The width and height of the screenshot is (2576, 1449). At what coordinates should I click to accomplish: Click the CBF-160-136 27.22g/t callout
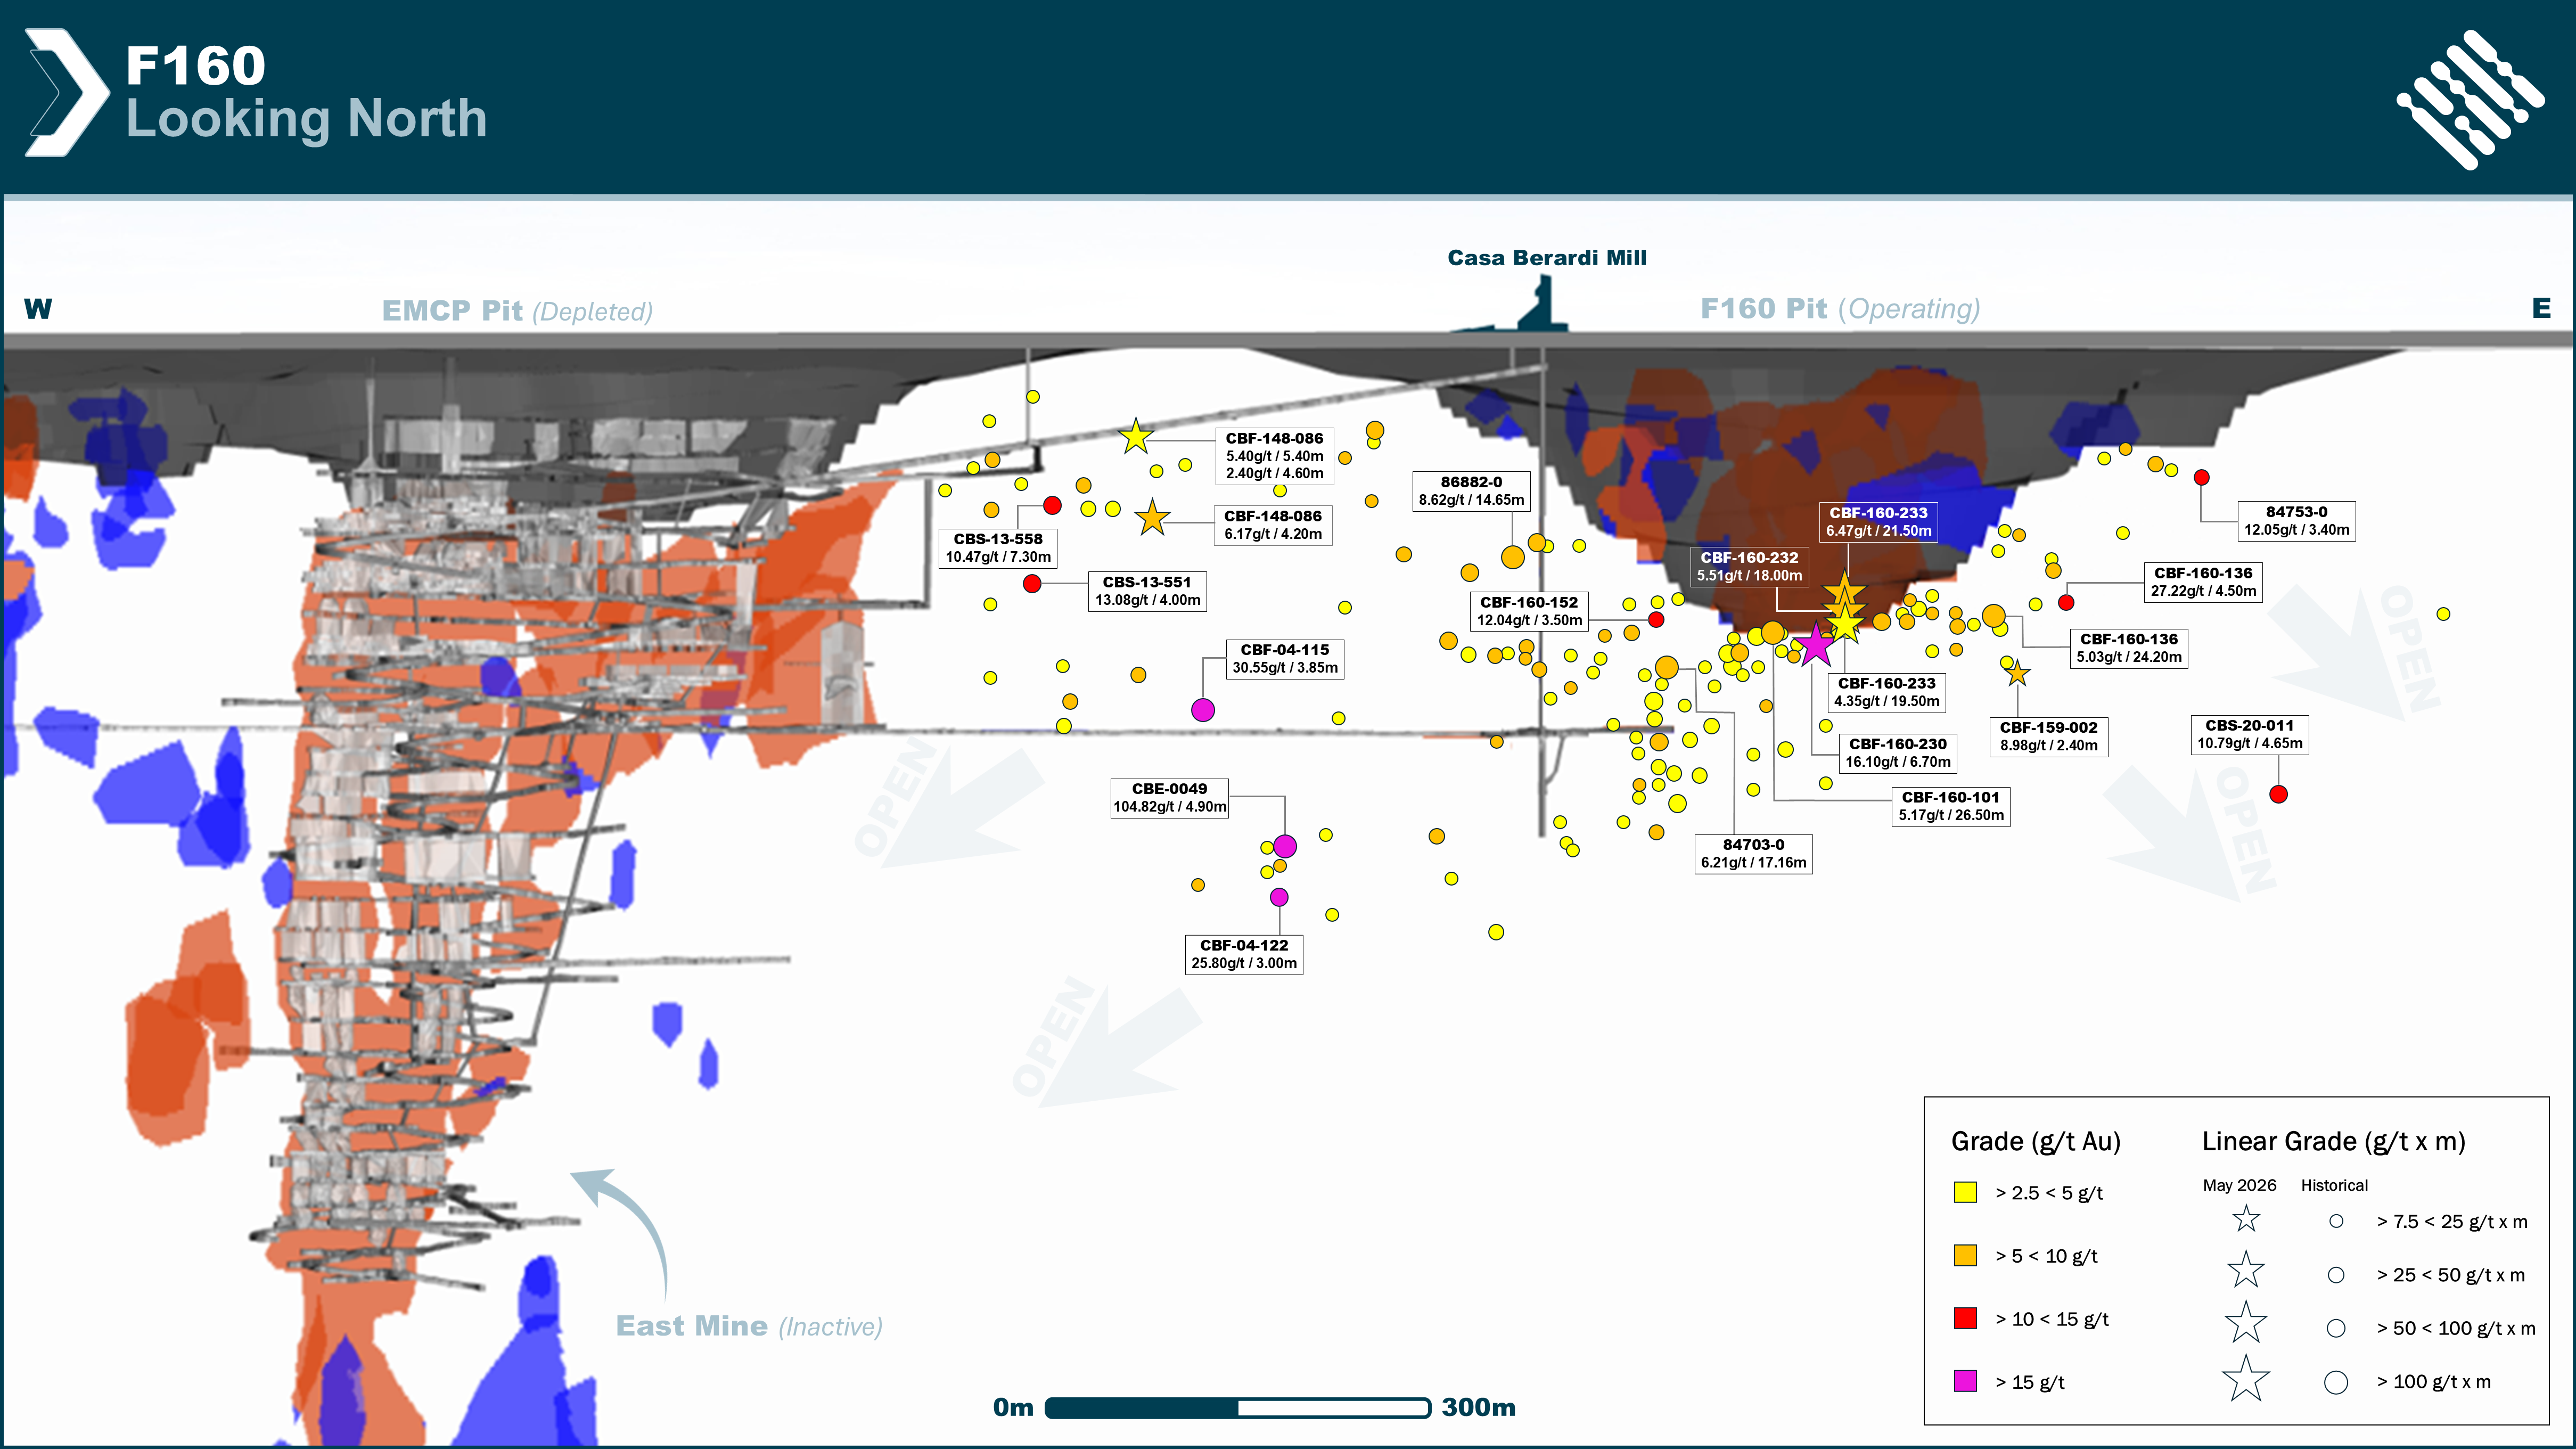[x=2203, y=582]
